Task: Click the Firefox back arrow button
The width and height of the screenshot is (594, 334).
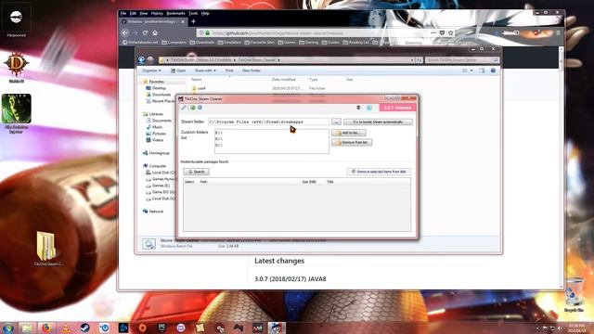Action: point(125,33)
